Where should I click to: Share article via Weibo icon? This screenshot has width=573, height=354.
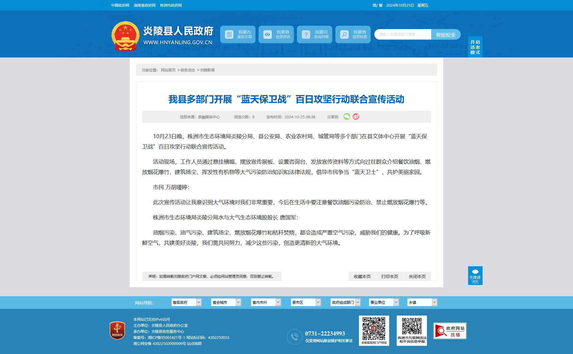[x=356, y=116]
